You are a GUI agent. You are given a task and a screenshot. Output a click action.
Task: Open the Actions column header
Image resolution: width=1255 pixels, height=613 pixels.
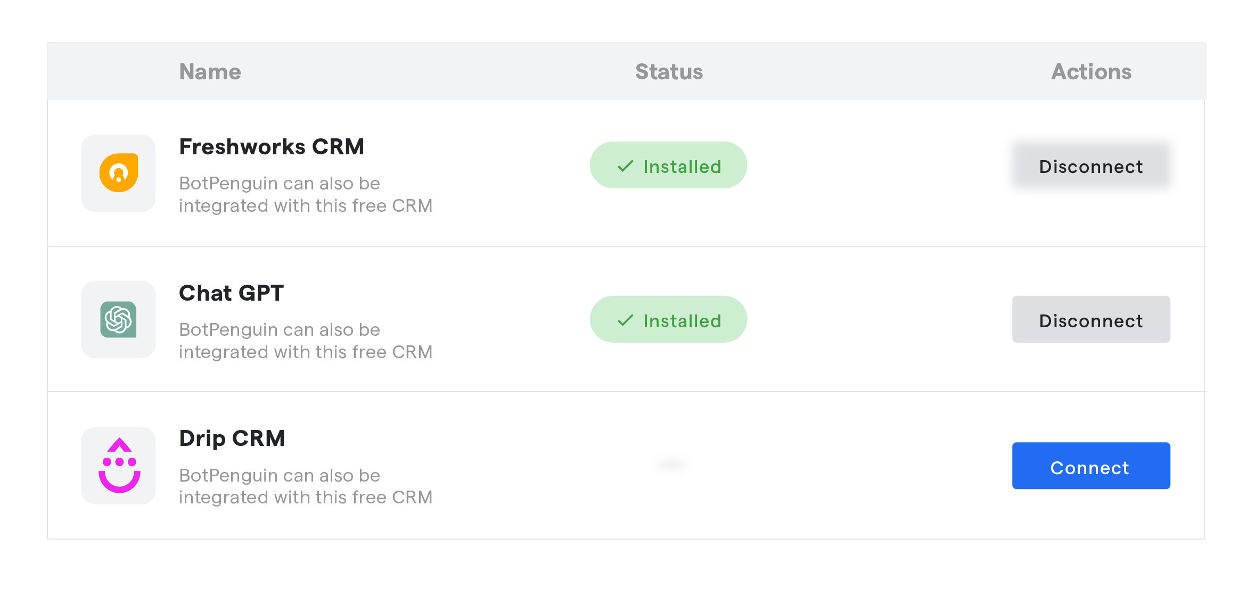tap(1091, 71)
